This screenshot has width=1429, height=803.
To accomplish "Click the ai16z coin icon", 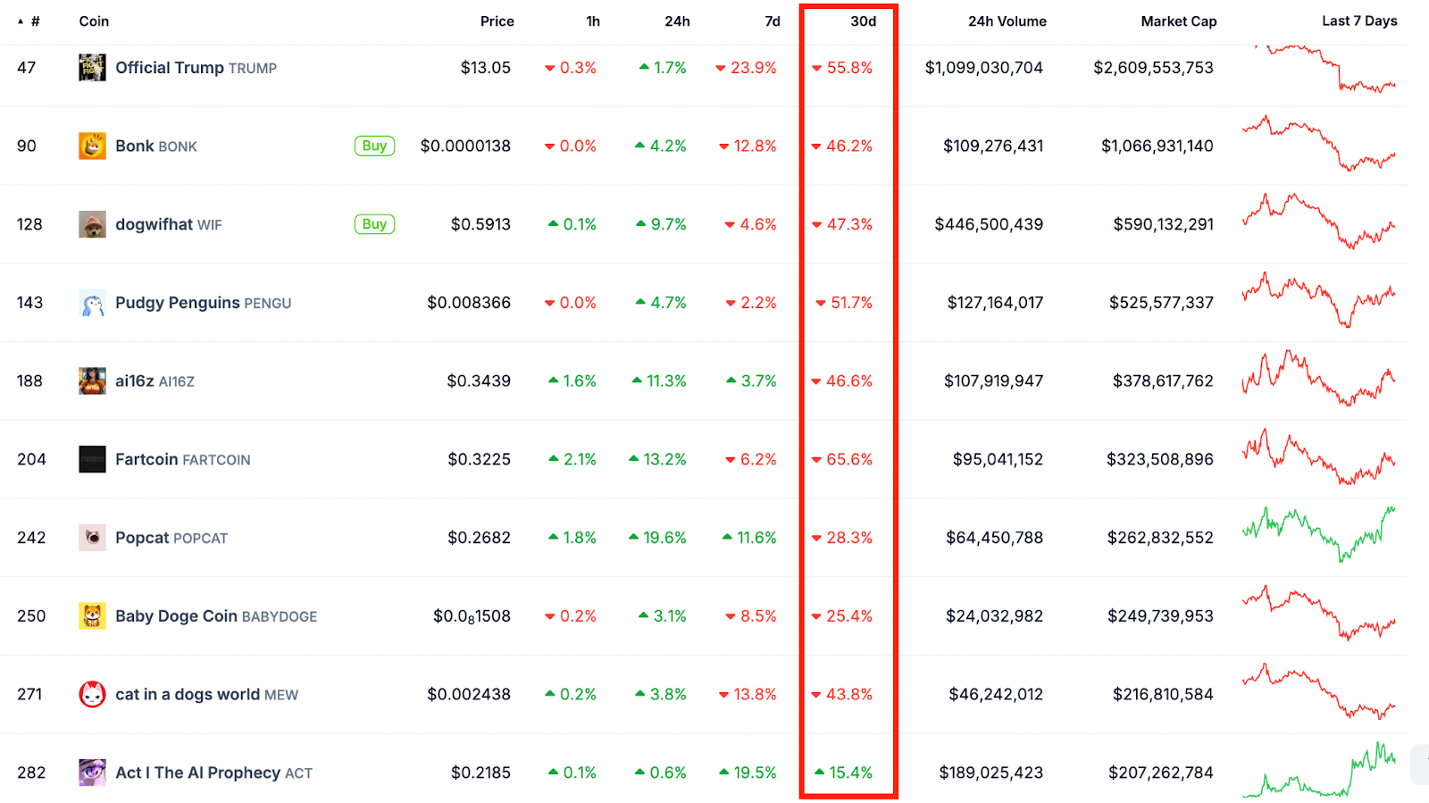I will (92, 381).
